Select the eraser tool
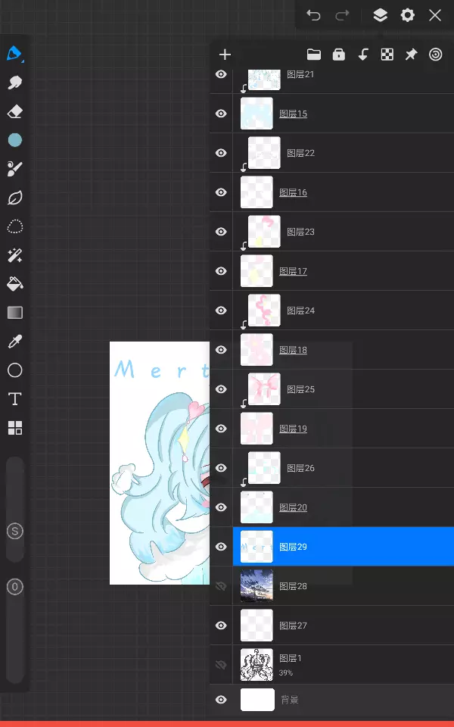This screenshot has height=727, width=454. click(x=15, y=112)
